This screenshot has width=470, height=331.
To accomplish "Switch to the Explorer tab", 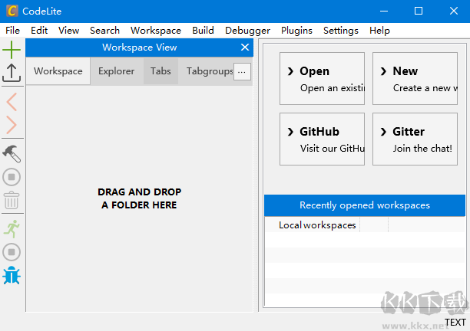I will (116, 71).
